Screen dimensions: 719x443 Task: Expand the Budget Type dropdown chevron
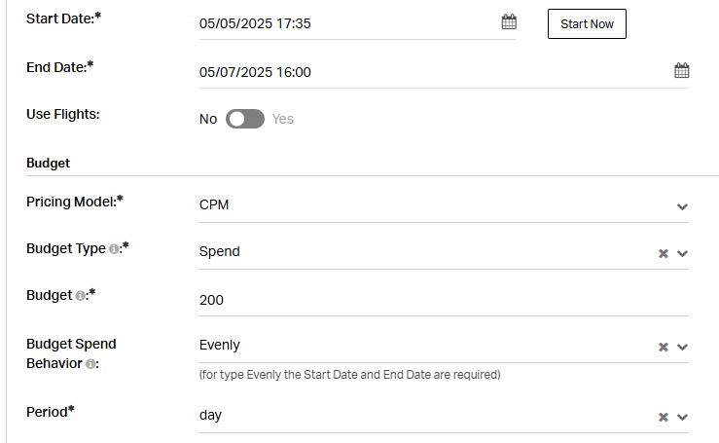[x=682, y=253]
